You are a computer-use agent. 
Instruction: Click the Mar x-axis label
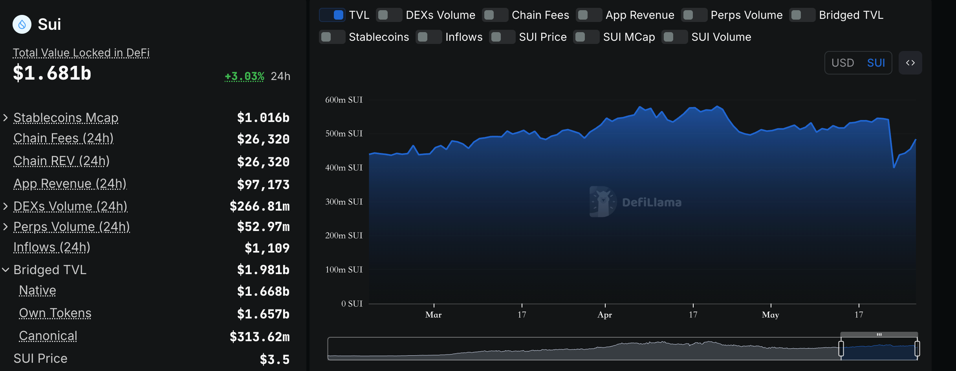coord(434,315)
